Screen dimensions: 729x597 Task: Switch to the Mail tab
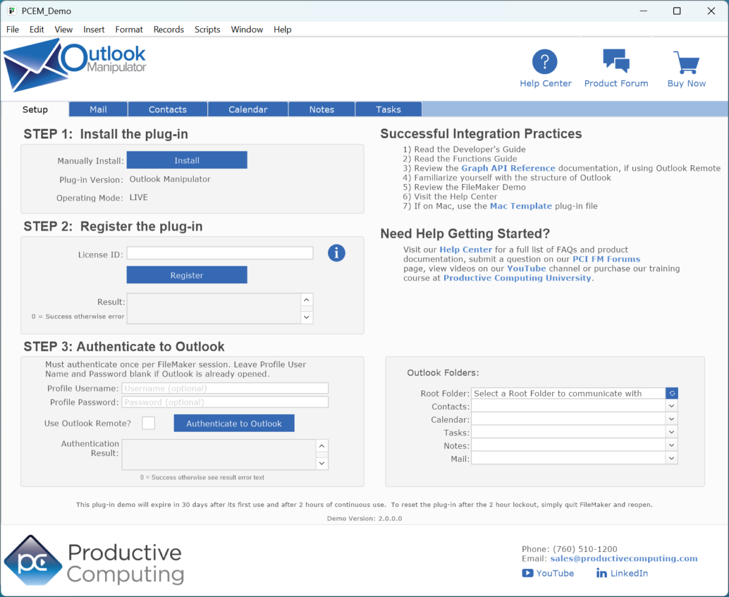(98, 109)
